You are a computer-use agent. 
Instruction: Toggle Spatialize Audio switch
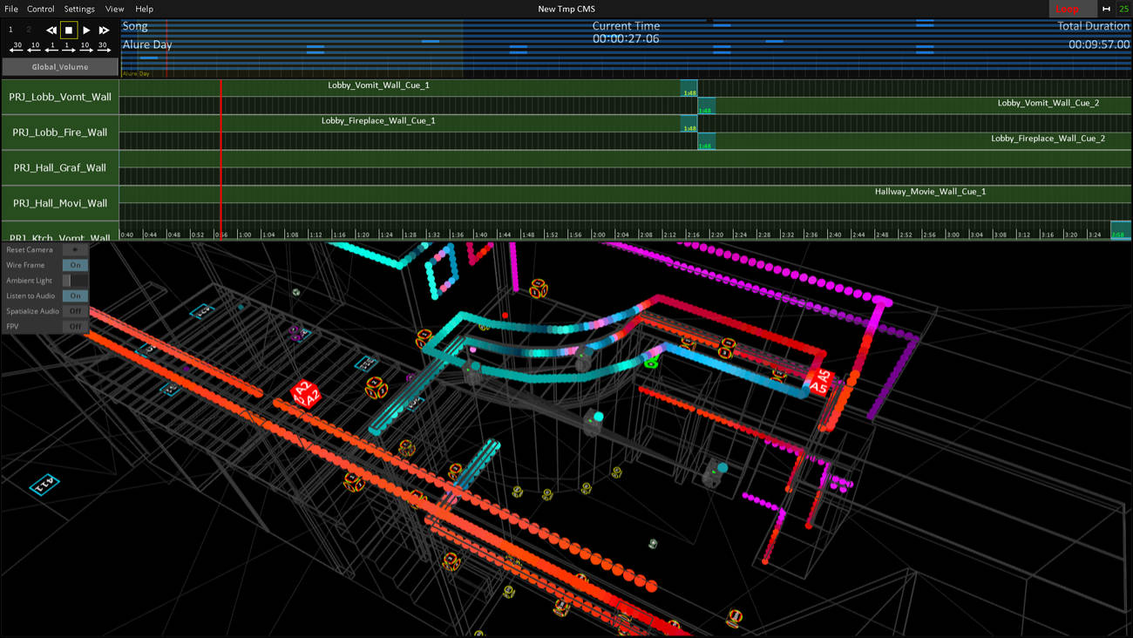click(75, 311)
